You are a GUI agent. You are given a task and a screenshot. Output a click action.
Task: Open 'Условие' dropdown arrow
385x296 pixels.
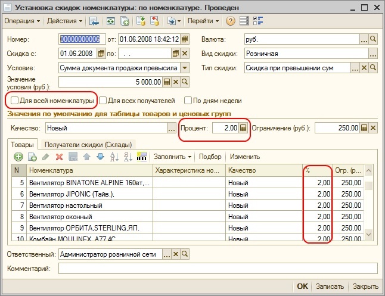coord(185,68)
